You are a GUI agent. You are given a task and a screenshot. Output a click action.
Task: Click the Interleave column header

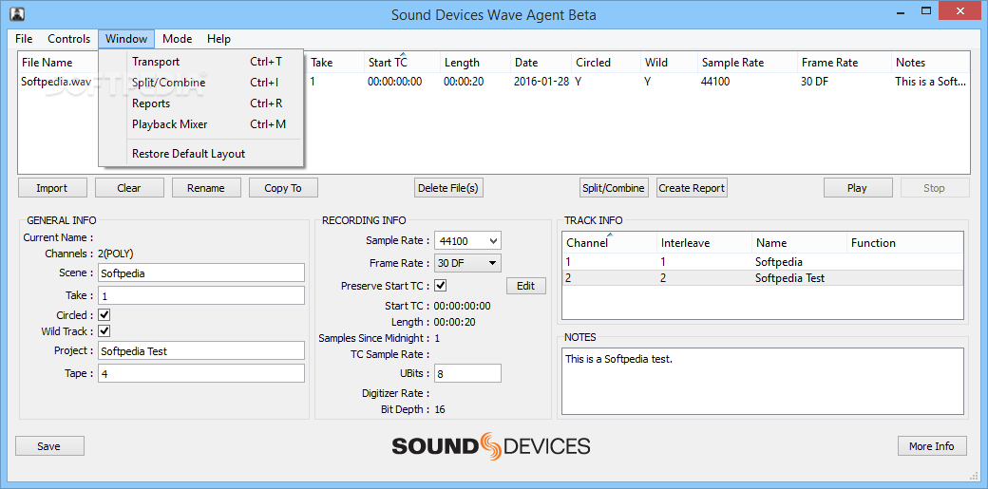point(704,243)
